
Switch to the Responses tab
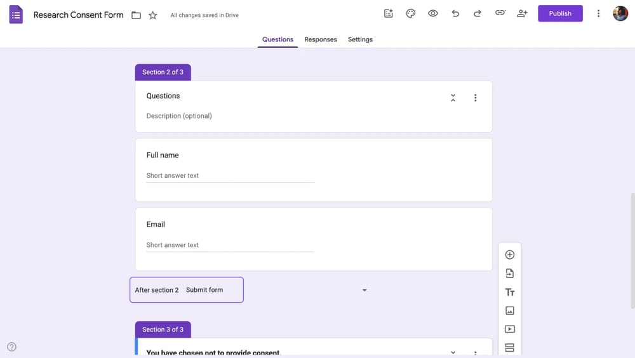321,39
